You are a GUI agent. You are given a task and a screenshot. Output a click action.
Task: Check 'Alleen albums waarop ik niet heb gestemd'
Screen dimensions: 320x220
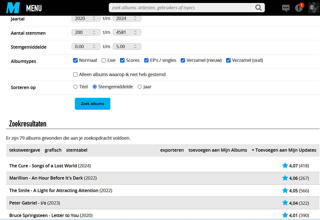click(x=75, y=75)
